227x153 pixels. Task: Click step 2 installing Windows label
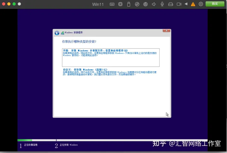tap(69, 145)
